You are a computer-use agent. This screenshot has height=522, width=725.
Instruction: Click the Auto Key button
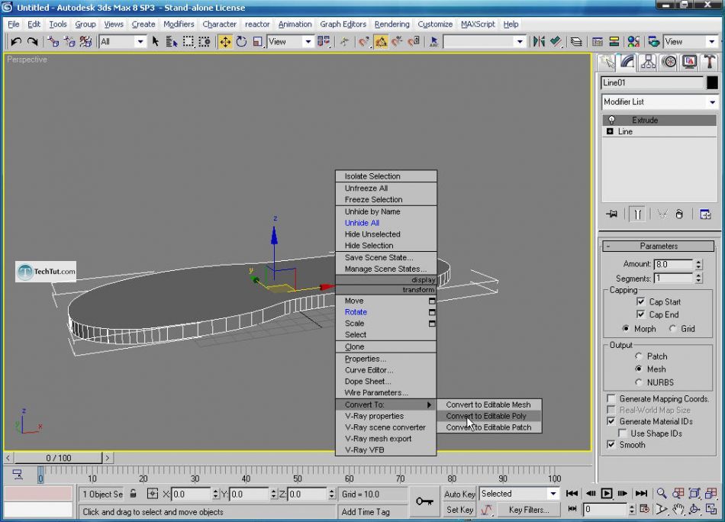pyautogui.click(x=459, y=494)
